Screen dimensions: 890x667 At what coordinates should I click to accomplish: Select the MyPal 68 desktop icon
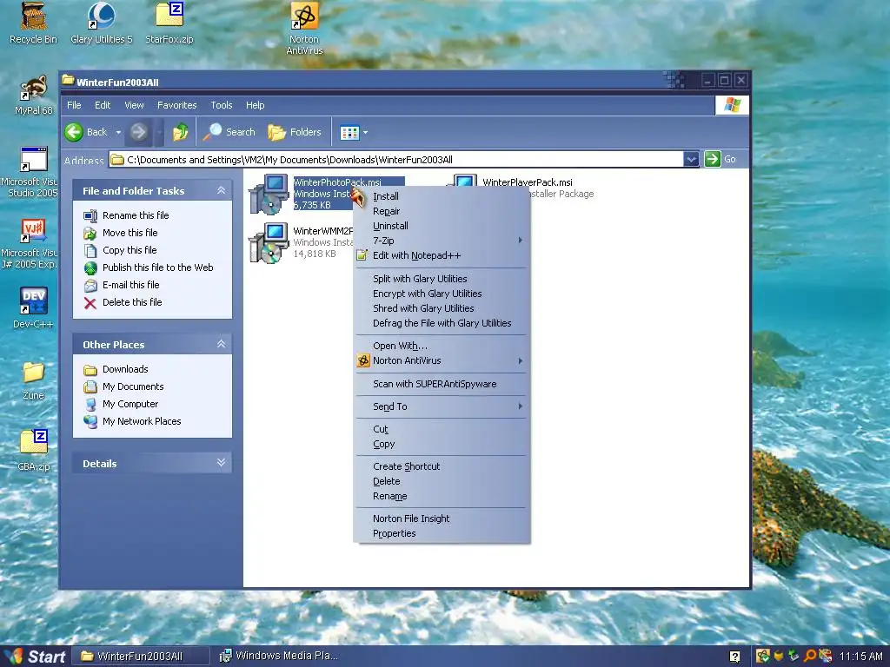(x=34, y=96)
